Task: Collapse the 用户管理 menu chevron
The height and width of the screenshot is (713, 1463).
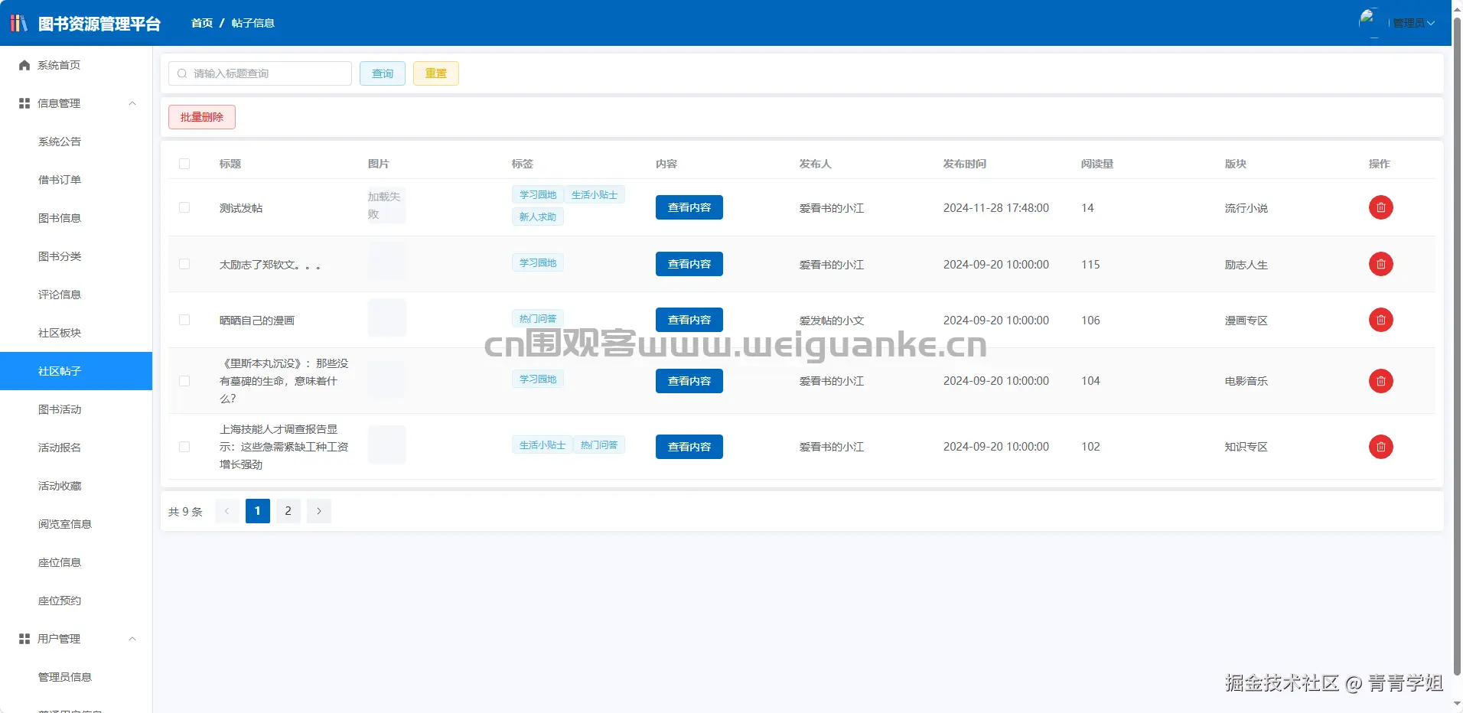Action: click(132, 639)
